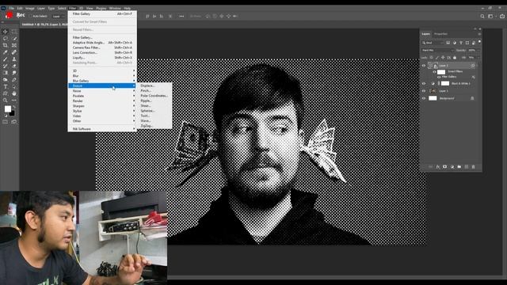Click the Black & White 1 mask thumbnail
This screenshot has width=507, height=285.
[445, 83]
